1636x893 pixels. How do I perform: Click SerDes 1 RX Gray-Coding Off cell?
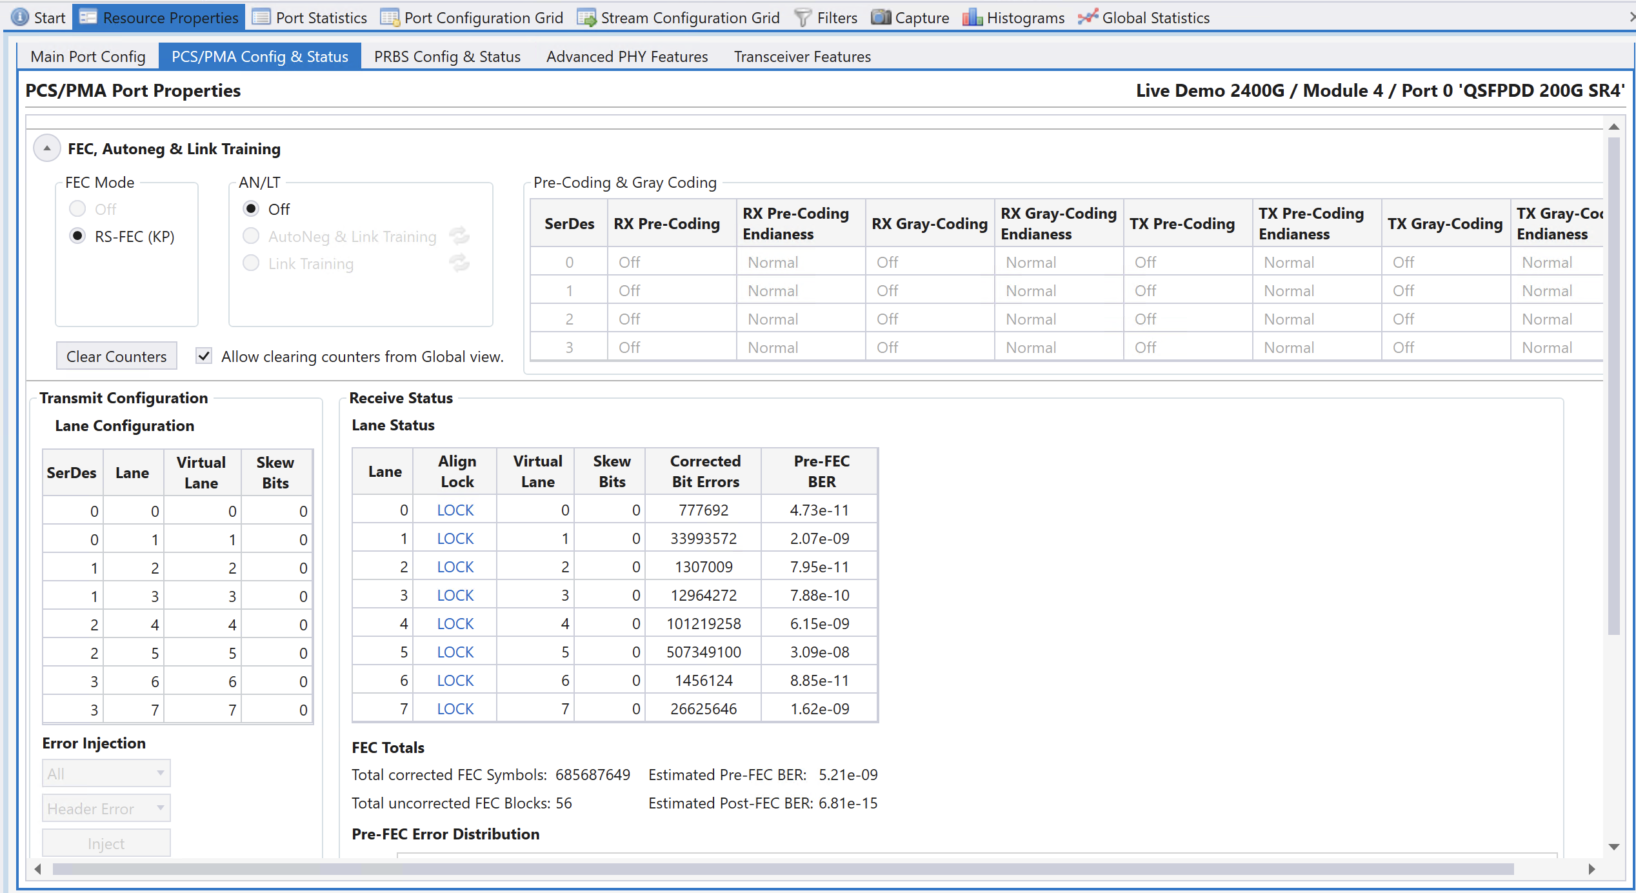930,290
